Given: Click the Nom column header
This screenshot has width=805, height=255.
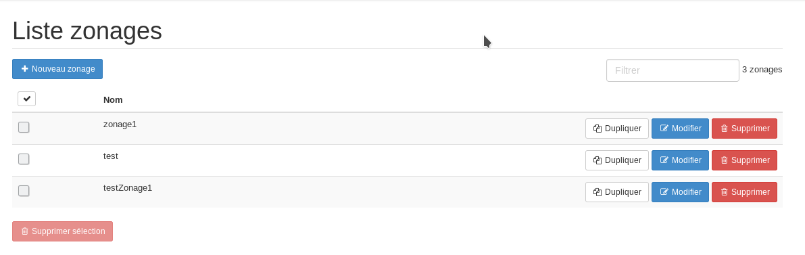Looking at the screenshot, I should (x=113, y=99).
